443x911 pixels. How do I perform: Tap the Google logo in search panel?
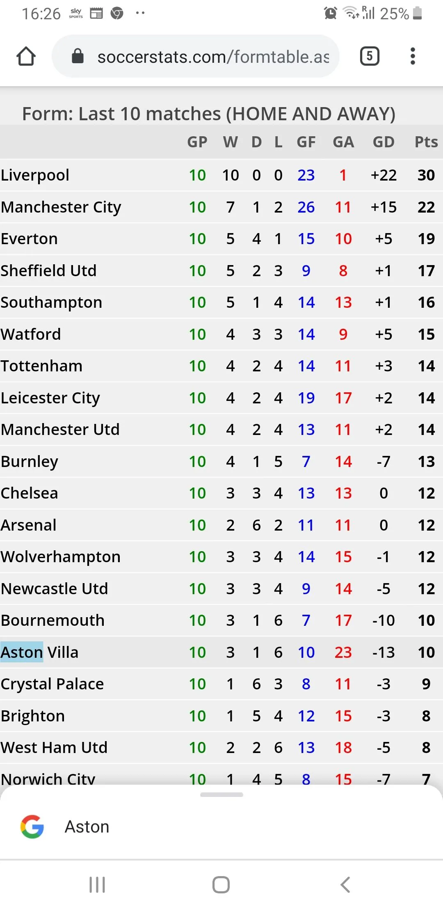coord(32,826)
